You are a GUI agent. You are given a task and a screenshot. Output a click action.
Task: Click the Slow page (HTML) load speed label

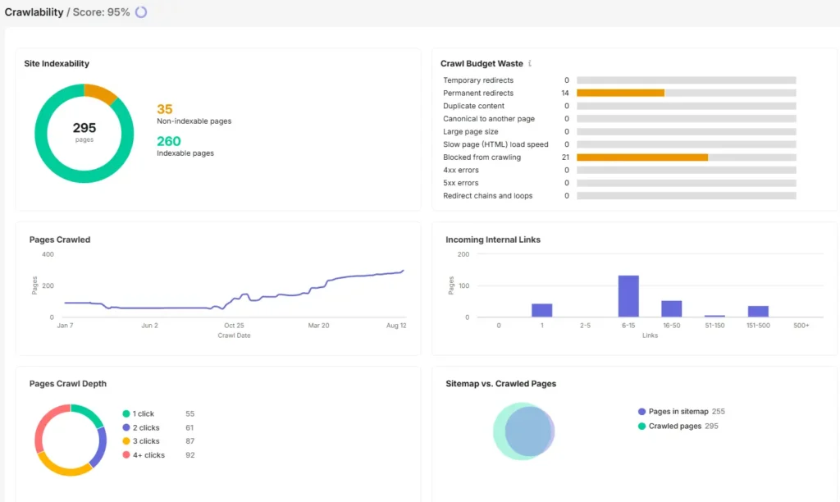[x=495, y=144]
